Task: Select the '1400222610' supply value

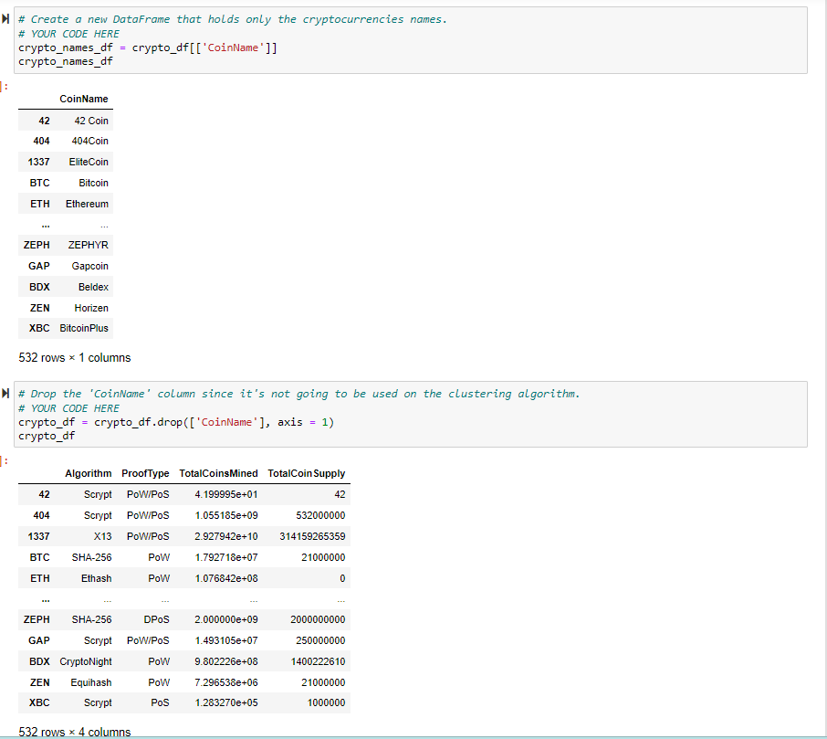Action: coord(318,661)
